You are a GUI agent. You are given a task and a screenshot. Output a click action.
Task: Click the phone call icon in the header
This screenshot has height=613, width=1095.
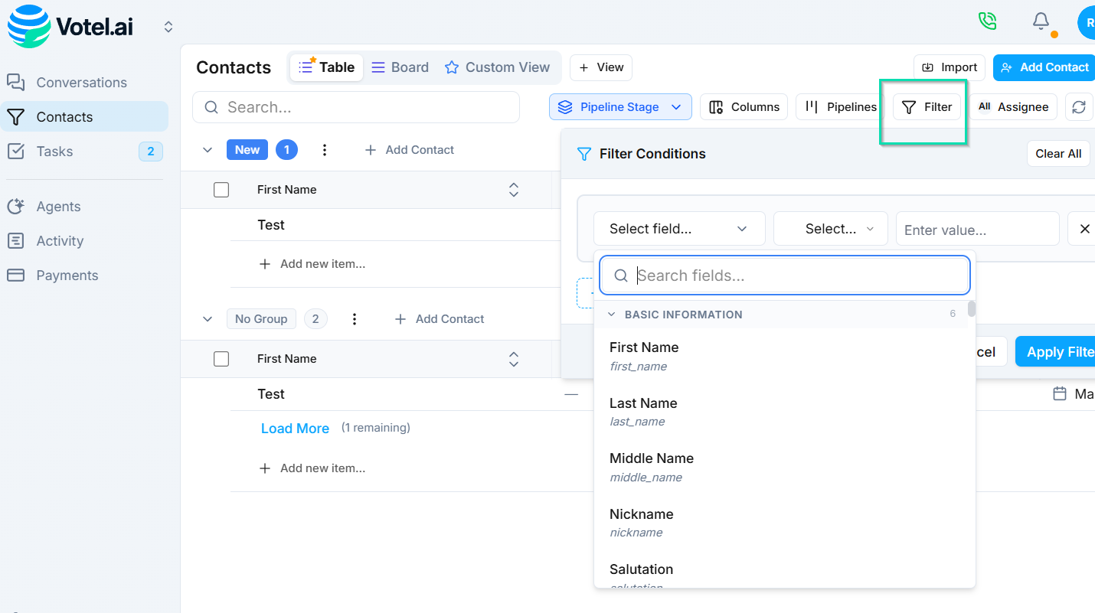tap(987, 21)
